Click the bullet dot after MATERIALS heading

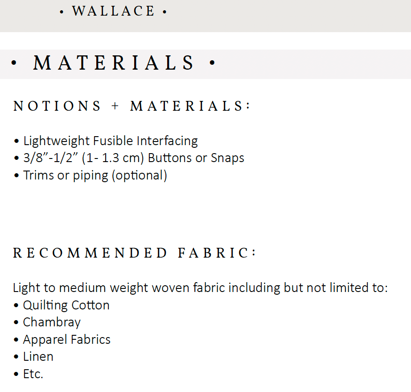212,63
